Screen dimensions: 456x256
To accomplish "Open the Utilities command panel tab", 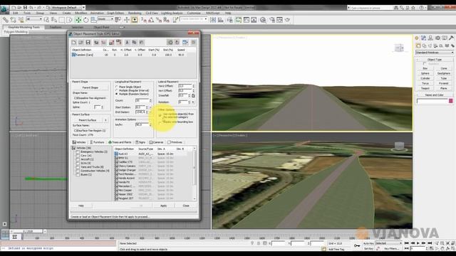I will pos(451,38).
